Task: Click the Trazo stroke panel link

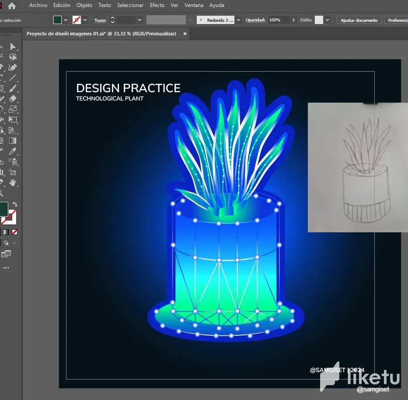Action: [100, 20]
